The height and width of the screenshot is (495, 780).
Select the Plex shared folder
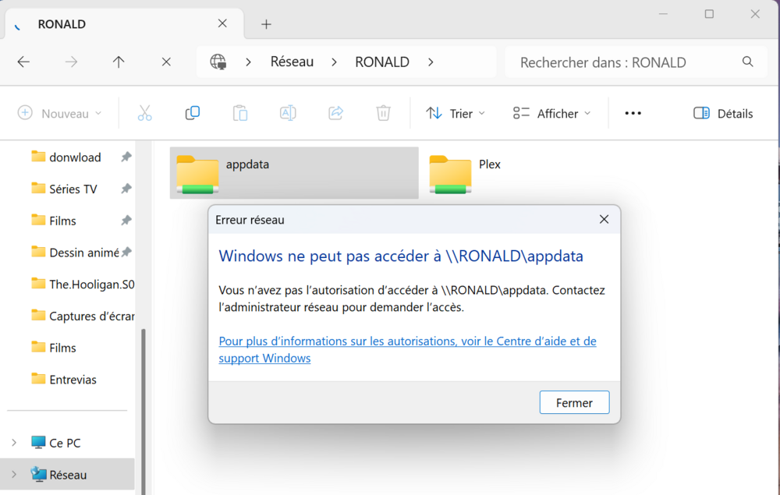click(x=465, y=173)
